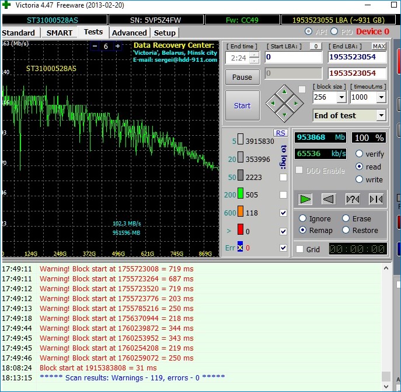Open the block size dropdown
The height and width of the screenshot is (392, 401).
[340, 97]
